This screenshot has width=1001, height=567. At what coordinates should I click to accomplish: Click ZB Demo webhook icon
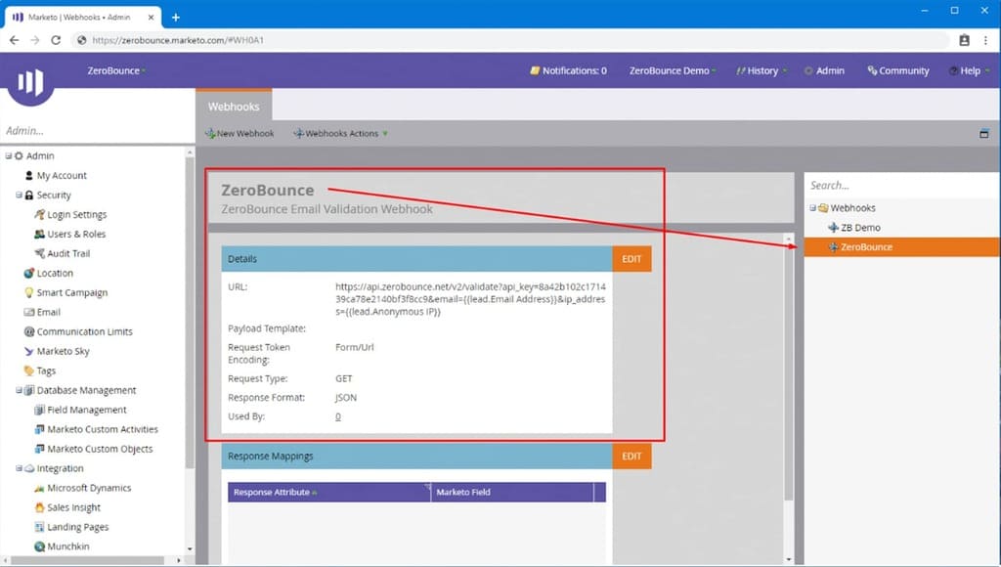[x=833, y=228]
